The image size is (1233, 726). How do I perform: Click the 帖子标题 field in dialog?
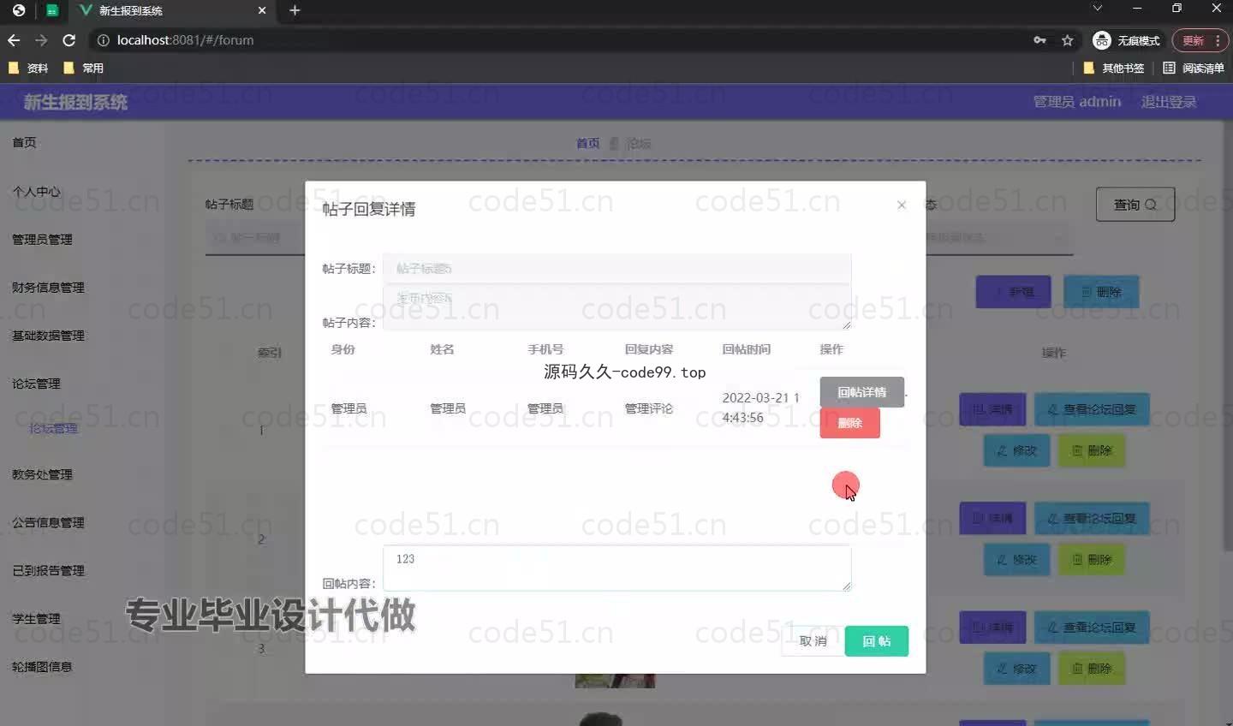[616, 269]
